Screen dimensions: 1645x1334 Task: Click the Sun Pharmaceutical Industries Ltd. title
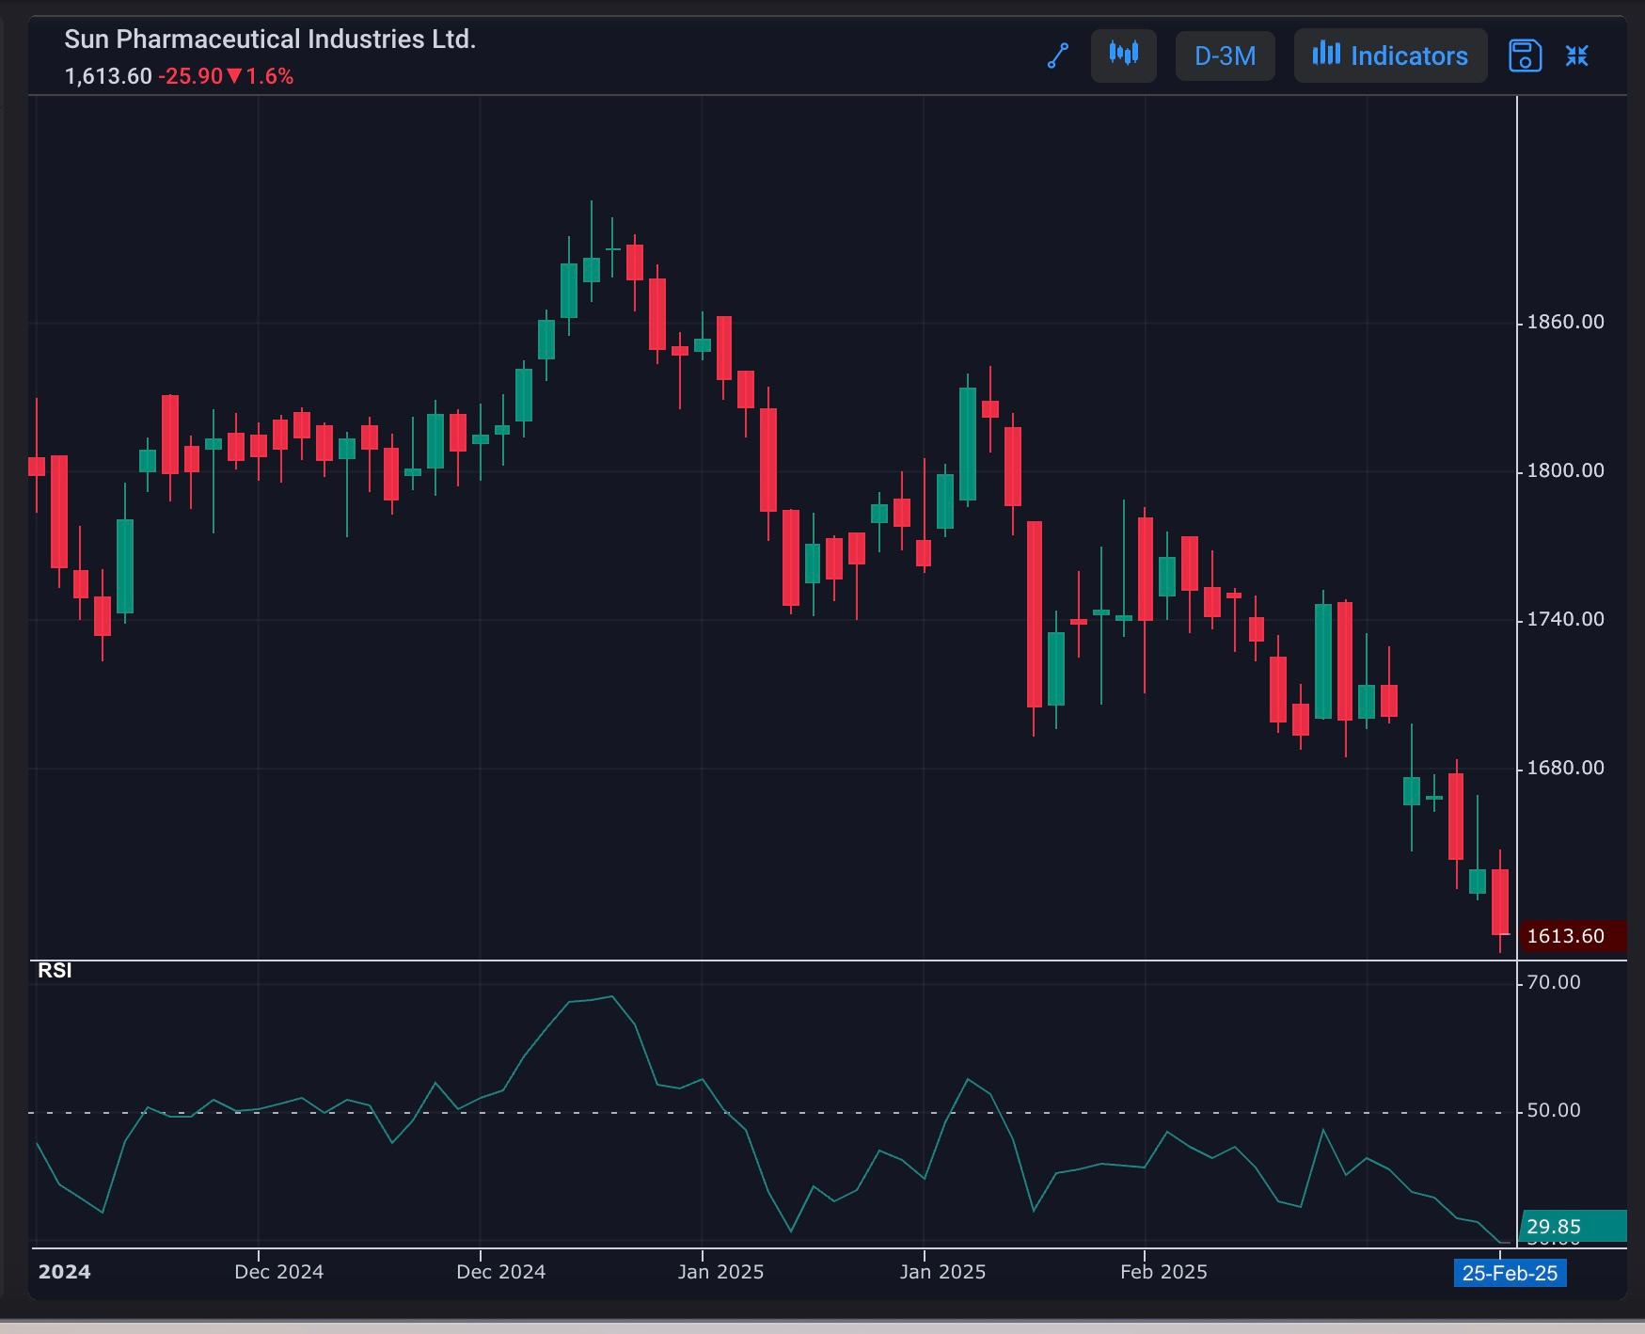[x=270, y=40]
